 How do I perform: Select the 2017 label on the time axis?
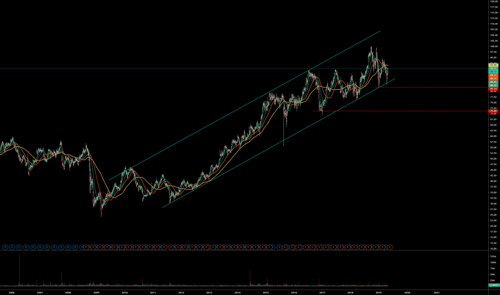(322, 292)
